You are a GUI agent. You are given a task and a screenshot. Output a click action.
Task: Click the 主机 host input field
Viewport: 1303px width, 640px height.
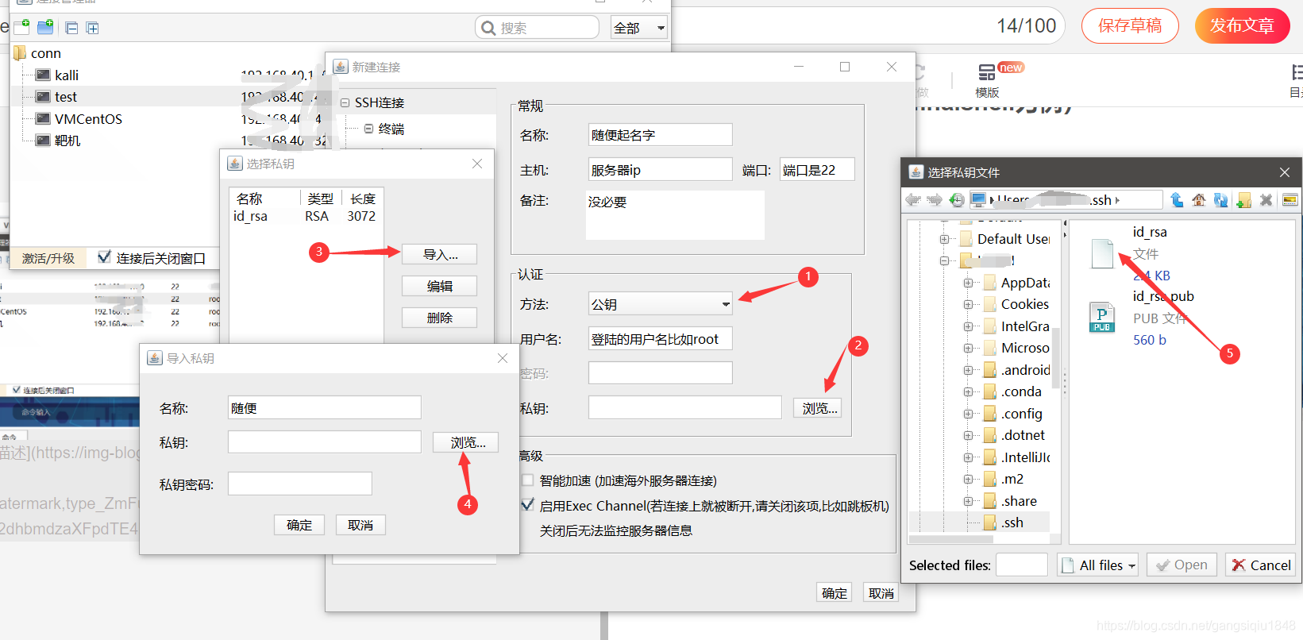pyautogui.click(x=660, y=170)
